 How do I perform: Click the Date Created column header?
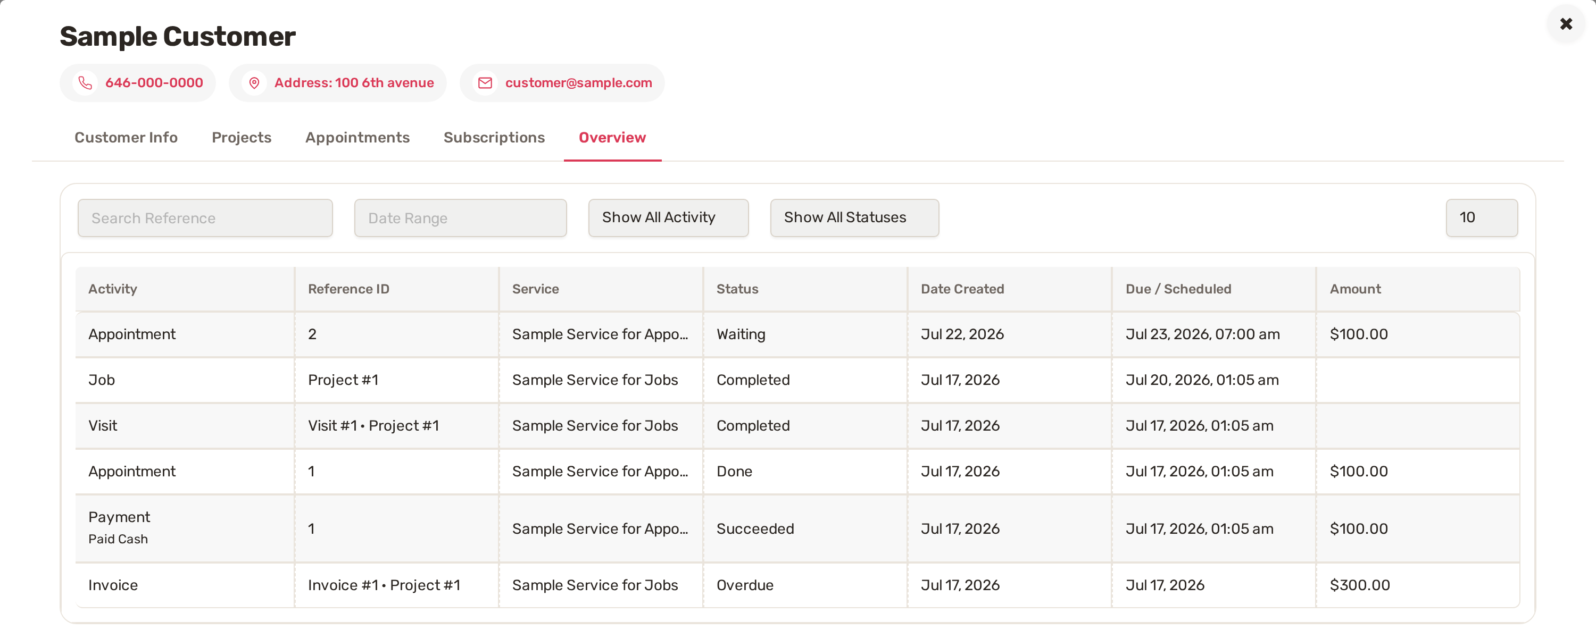click(x=1010, y=289)
